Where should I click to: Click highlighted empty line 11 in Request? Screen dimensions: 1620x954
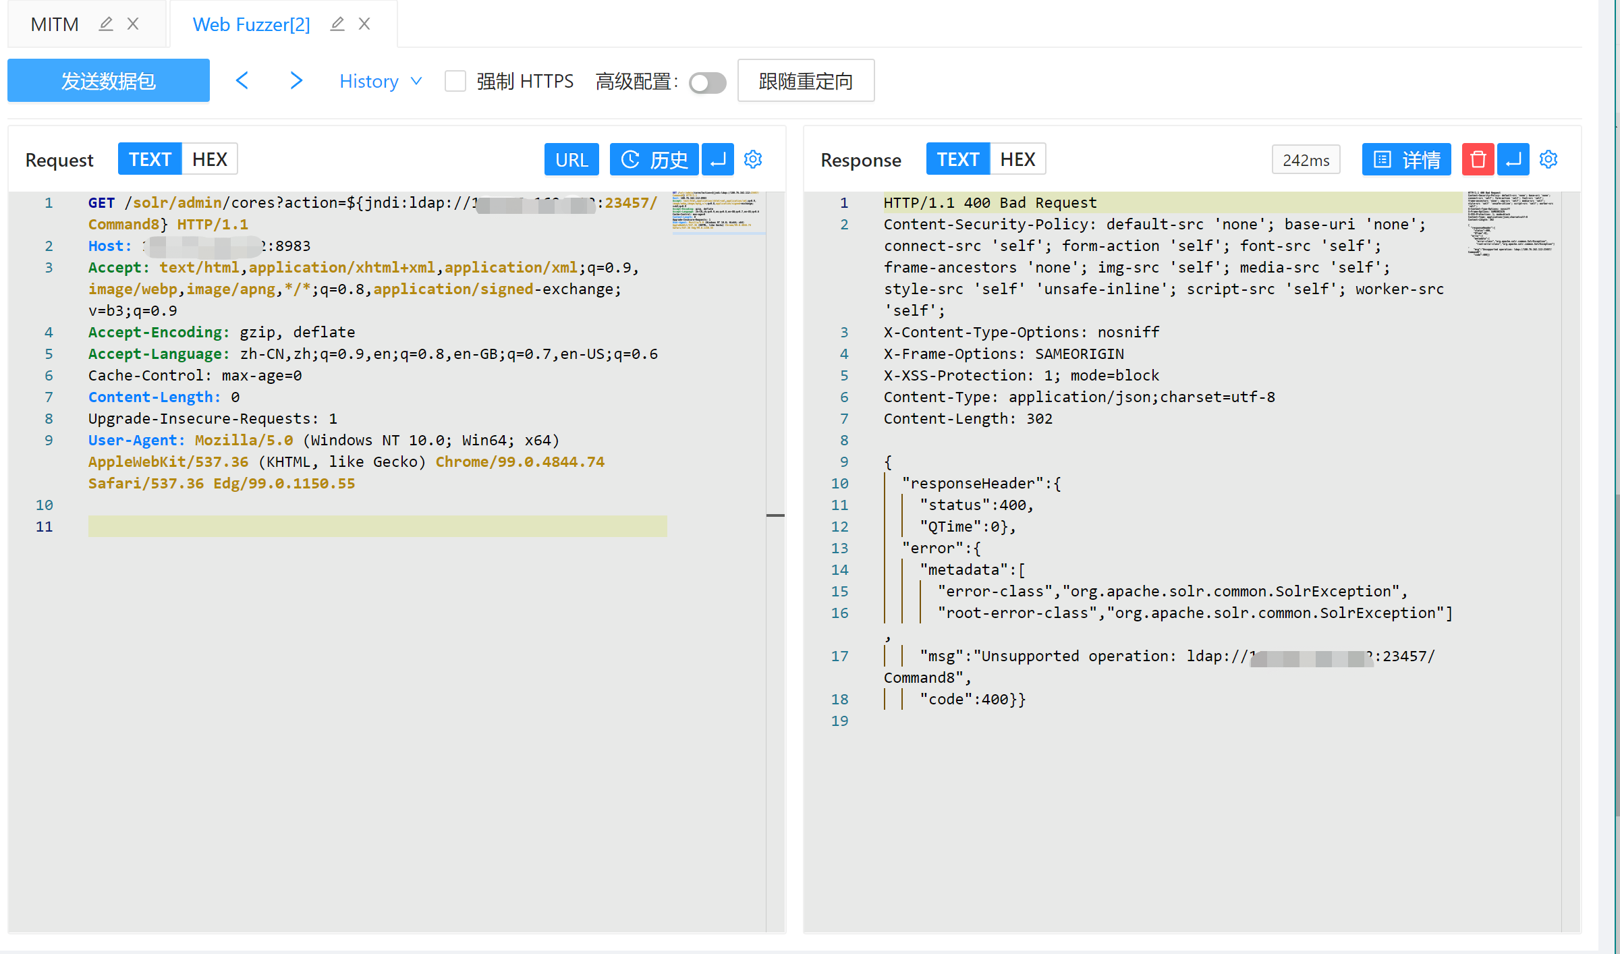(377, 526)
